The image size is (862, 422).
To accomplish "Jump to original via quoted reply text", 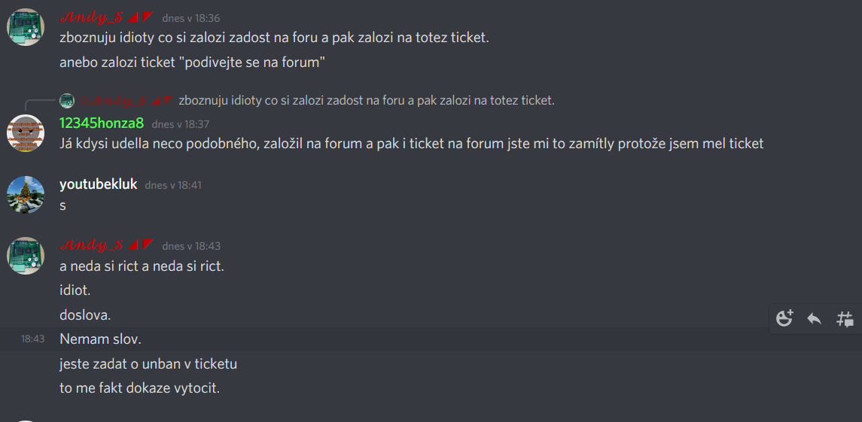I will point(366,100).
